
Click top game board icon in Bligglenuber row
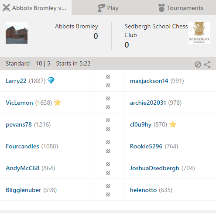[108, 186]
